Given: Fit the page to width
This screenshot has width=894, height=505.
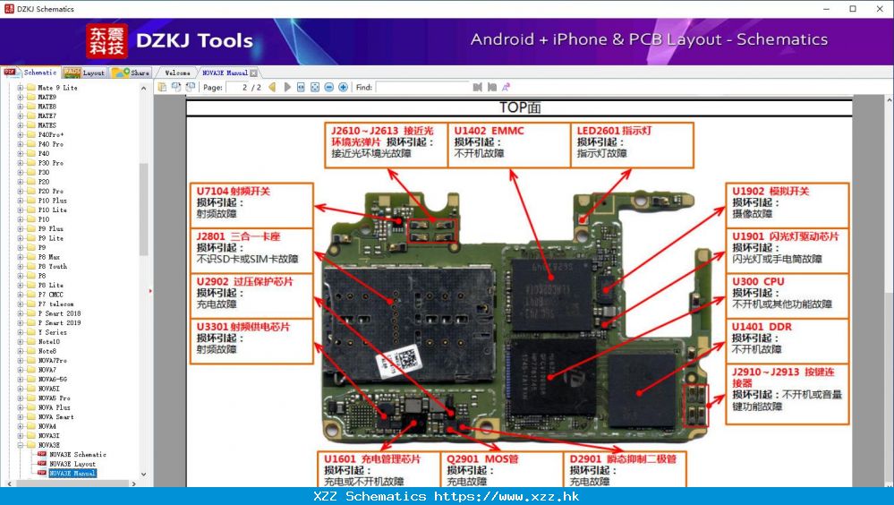Looking at the screenshot, I should (x=301, y=87).
